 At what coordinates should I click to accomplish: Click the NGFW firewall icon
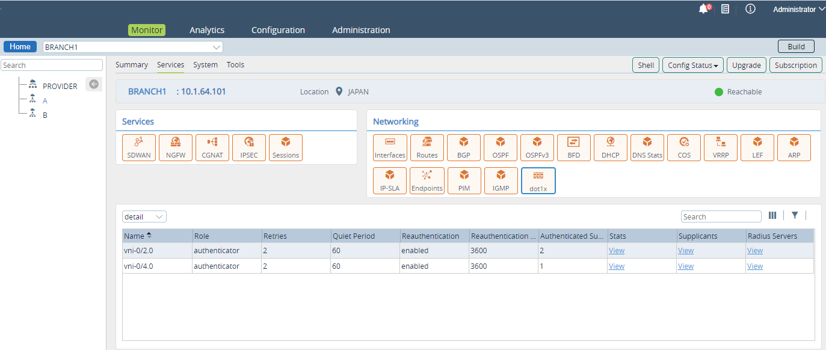[176, 148]
